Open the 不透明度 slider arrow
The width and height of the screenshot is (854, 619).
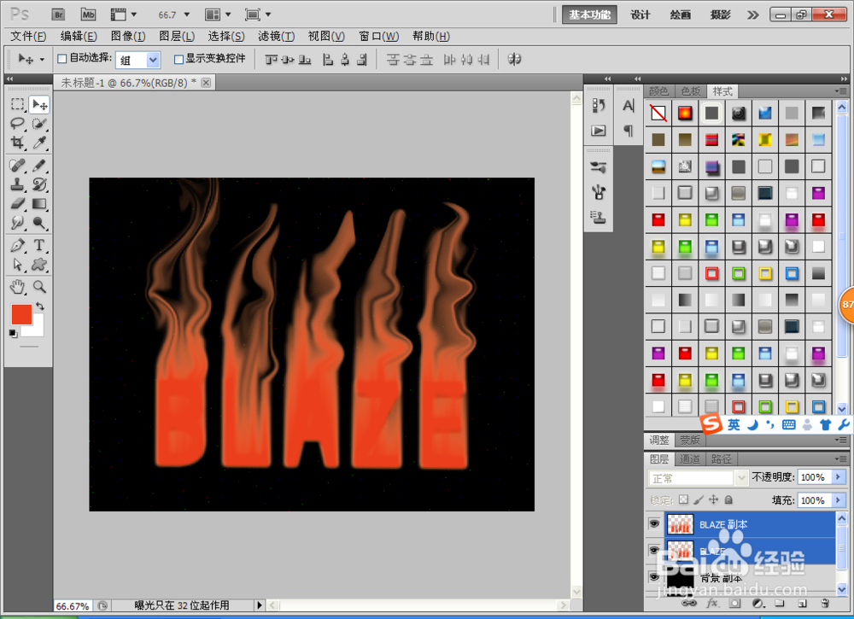point(839,477)
